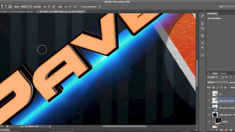
Task: Switch to the Canales tab
Action: tap(223, 73)
